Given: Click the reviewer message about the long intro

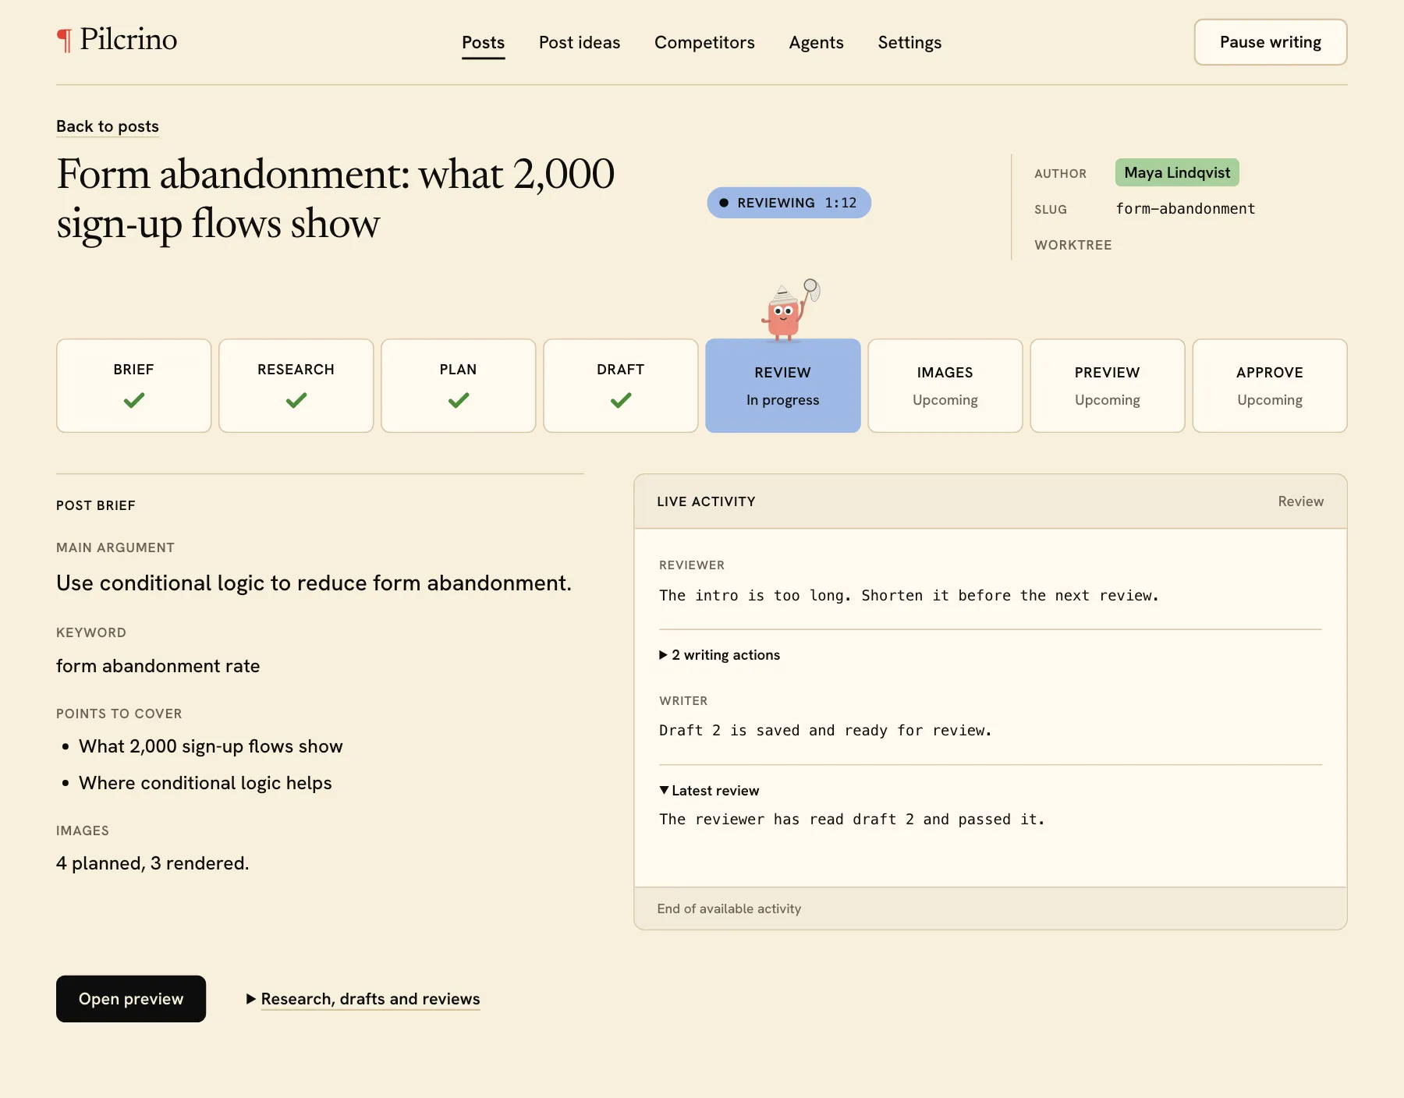Looking at the screenshot, I should point(909,596).
